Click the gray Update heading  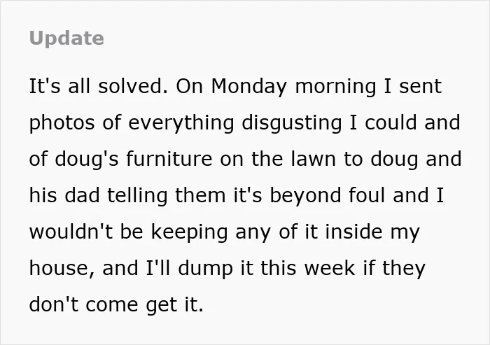66,38
